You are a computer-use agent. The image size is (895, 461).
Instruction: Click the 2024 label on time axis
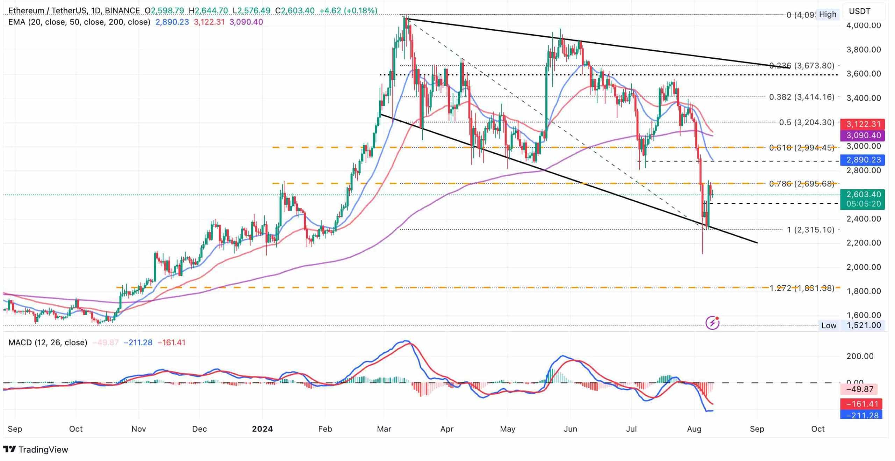coord(263,429)
